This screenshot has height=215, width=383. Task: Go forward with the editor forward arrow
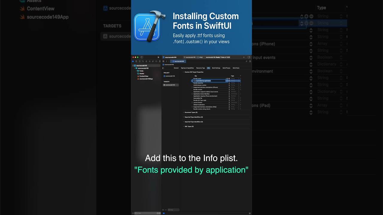tap(169, 61)
